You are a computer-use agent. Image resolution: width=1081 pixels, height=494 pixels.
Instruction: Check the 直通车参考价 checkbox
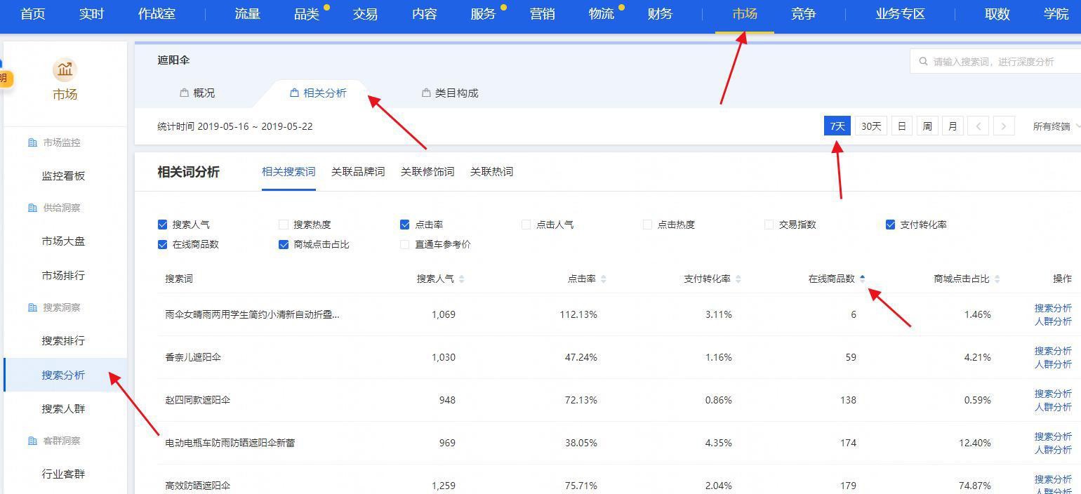tap(405, 244)
